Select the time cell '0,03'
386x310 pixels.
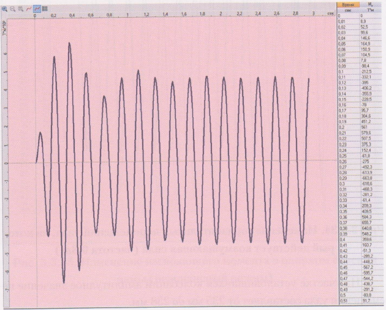tap(348, 32)
